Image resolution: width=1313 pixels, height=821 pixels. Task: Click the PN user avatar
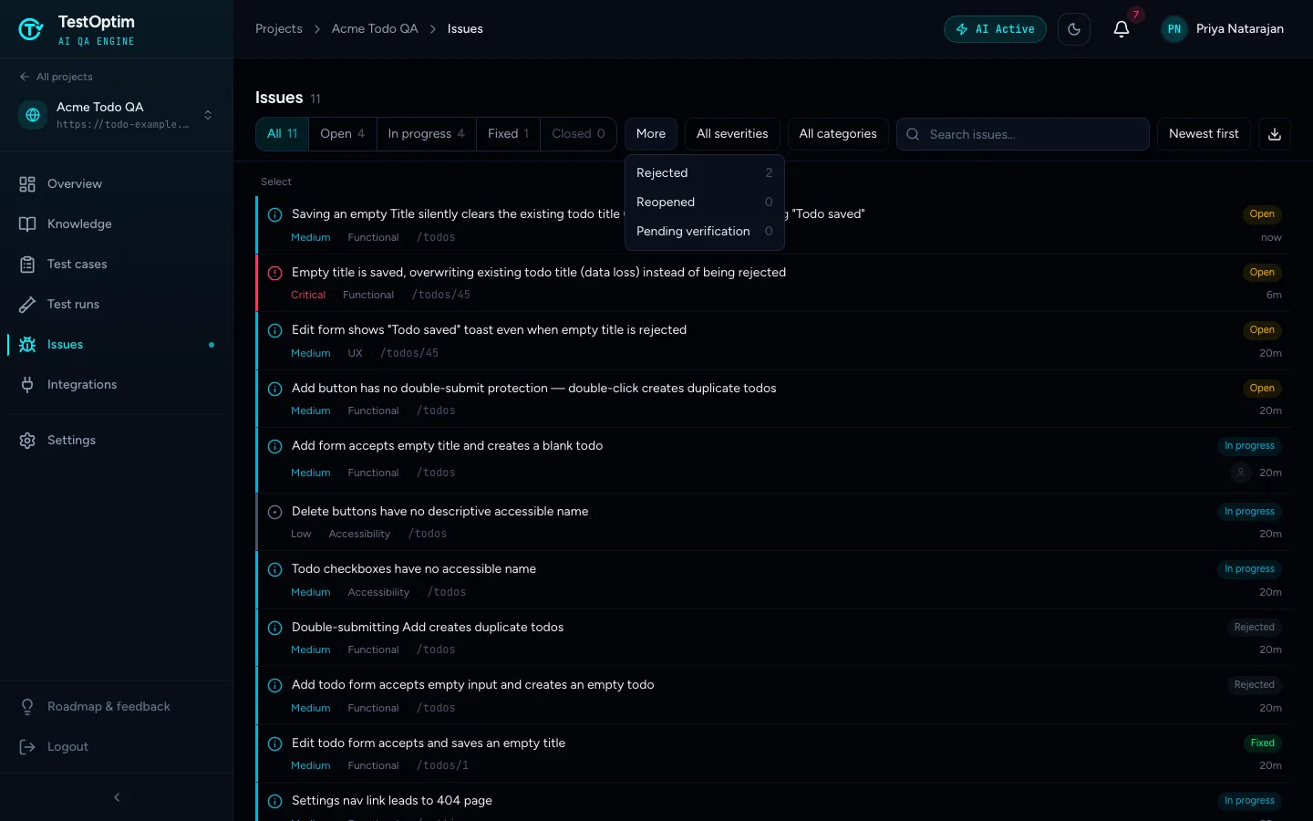1174,29
